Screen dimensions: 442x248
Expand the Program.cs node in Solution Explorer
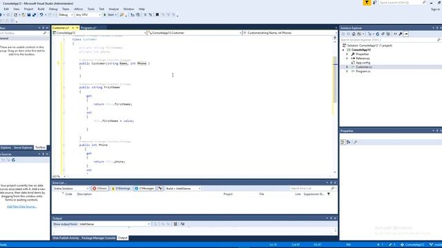tap(347, 72)
